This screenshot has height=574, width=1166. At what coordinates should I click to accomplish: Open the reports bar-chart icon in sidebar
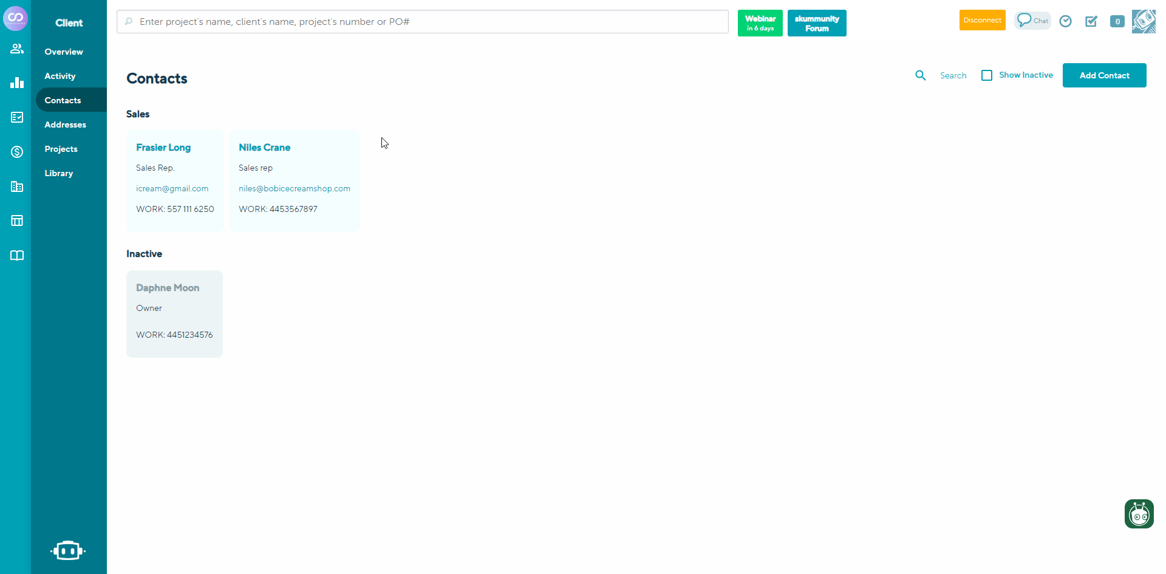point(16,83)
